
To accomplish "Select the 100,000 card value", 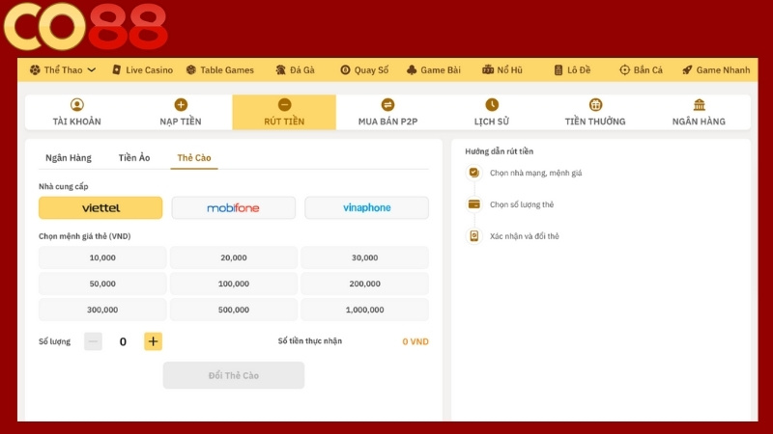I will pyautogui.click(x=234, y=284).
